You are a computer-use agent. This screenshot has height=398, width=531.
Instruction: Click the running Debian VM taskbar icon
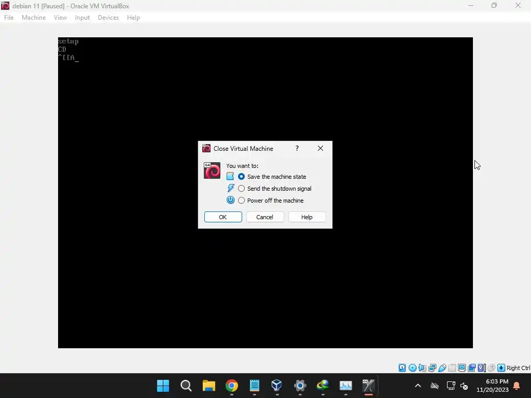[369, 386]
